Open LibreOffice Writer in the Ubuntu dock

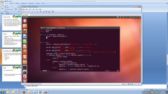click(x=25, y=36)
